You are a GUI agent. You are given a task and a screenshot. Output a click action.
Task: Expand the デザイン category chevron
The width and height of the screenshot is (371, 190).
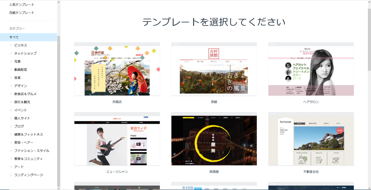[x=11, y=86]
